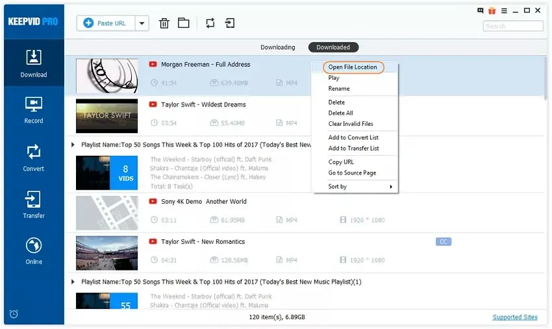Click YouTube icon beside Morgan Freeman video
Viewport: 552px width, 329px height.
153,64
